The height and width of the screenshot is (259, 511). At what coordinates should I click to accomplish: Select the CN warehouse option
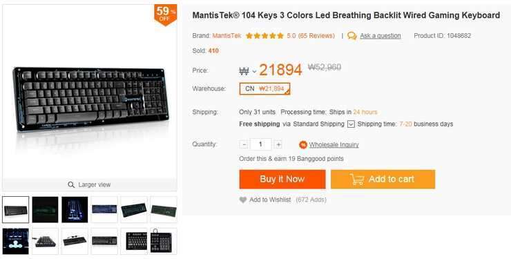pos(264,88)
